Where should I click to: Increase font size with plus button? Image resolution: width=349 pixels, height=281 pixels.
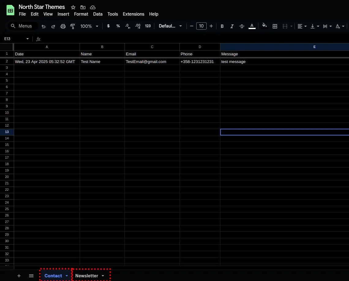[211, 26]
